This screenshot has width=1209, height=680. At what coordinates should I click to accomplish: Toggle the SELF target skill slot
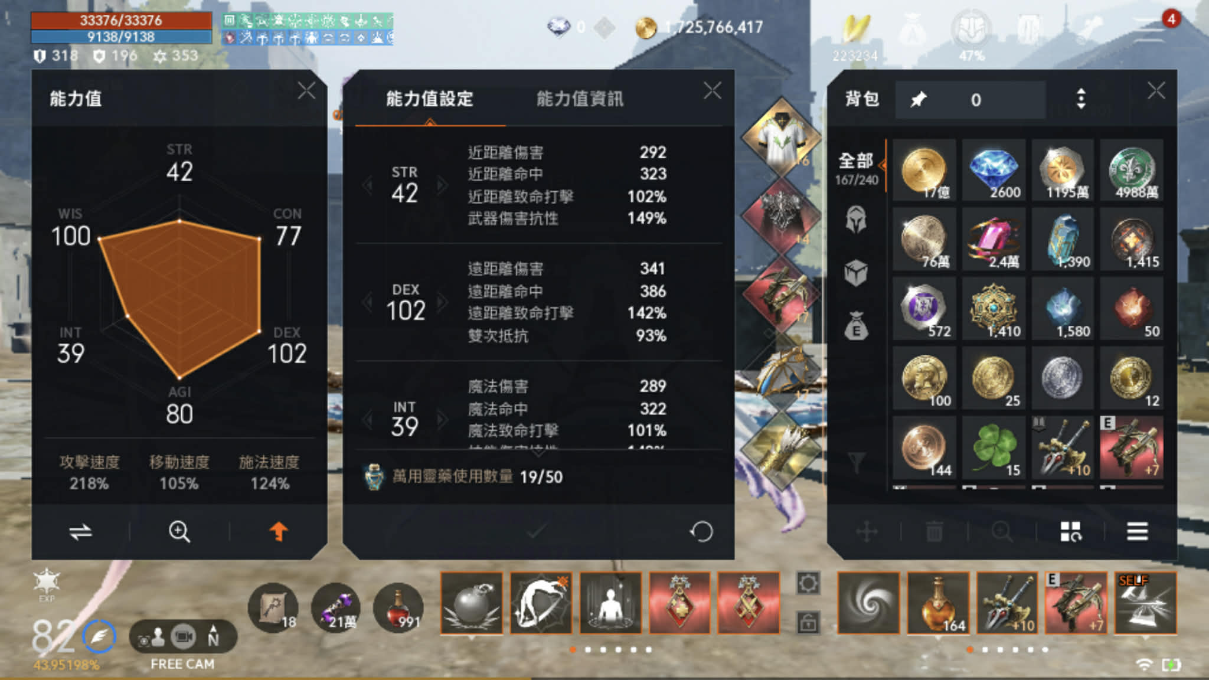click(x=1145, y=603)
